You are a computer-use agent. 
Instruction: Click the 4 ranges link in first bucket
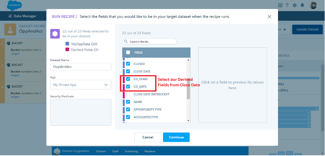tap(26, 52)
